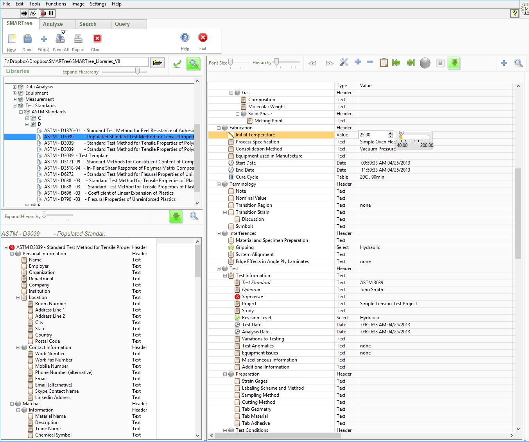
Task: Adjust the Hierarchy slider in right toolbar
Action: click(x=277, y=62)
